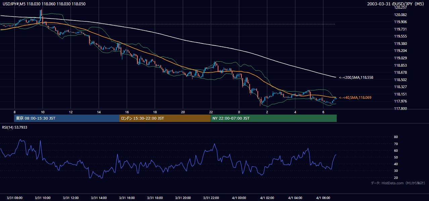Select the ロンドン 15:30-22:00 JST session bar

165,118
